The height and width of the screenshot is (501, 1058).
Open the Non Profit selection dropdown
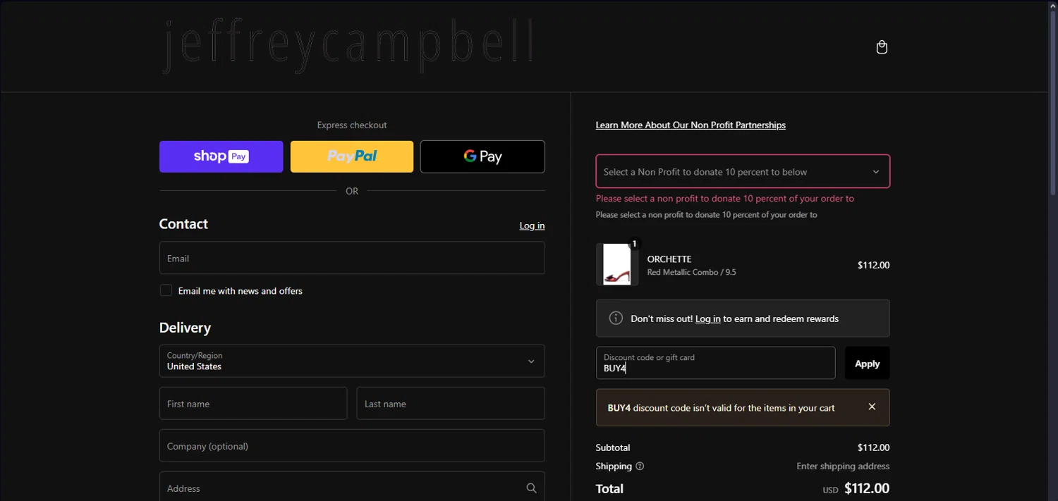point(743,171)
